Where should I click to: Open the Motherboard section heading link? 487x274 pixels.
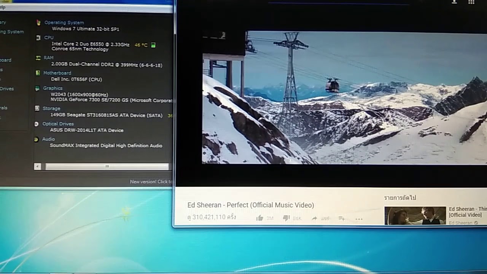57,73
